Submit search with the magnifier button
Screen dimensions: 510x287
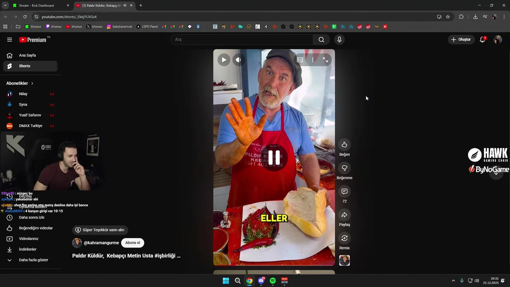(321, 39)
